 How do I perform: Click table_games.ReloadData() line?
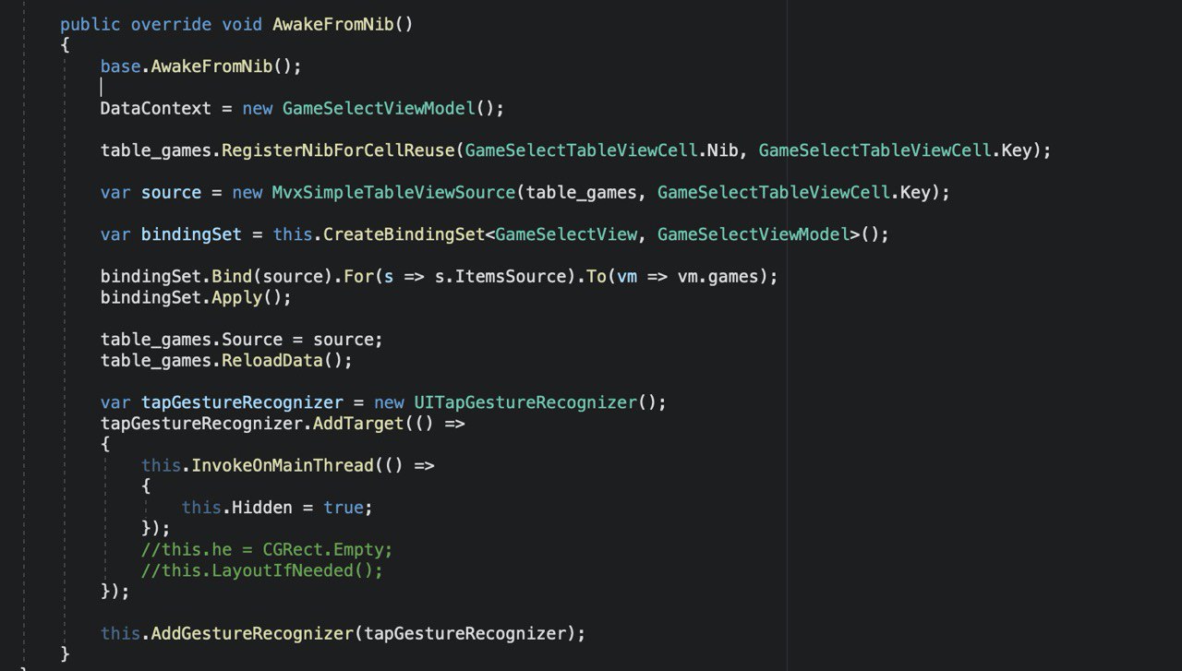pyautogui.click(x=226, y=360)
